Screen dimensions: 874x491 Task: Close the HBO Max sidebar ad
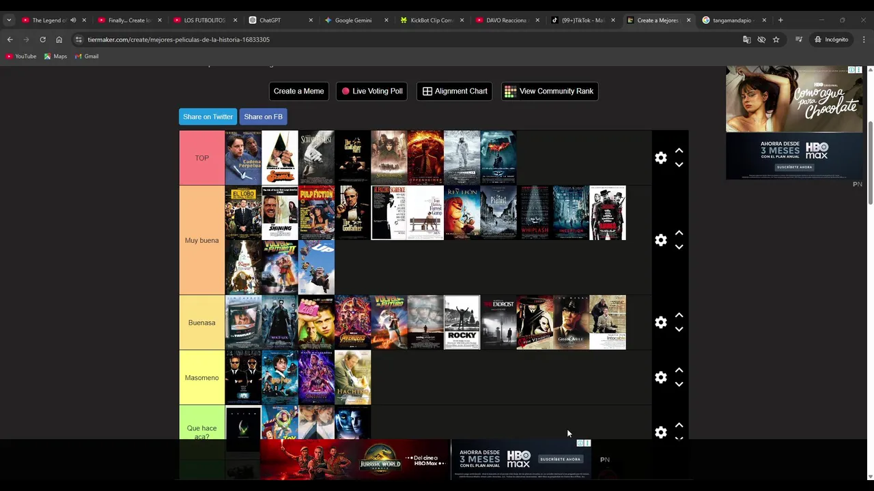858,70
